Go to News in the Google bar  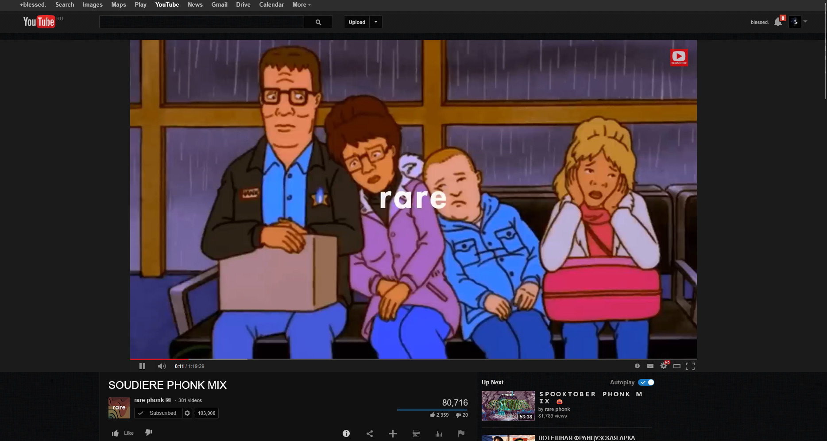pos(195,5)
